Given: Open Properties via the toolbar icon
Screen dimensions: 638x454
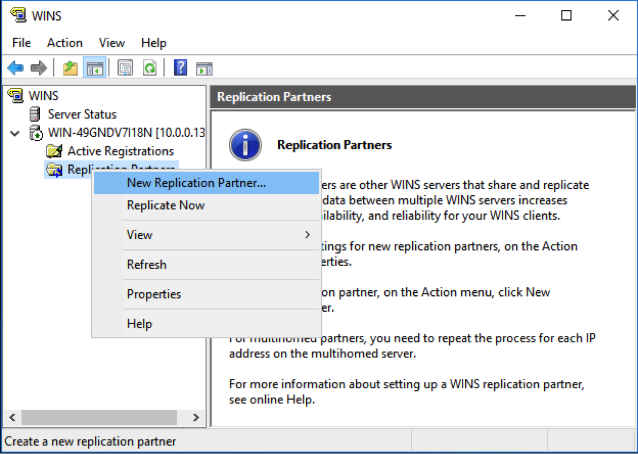Looking at the screenshot, I should 125,68.
